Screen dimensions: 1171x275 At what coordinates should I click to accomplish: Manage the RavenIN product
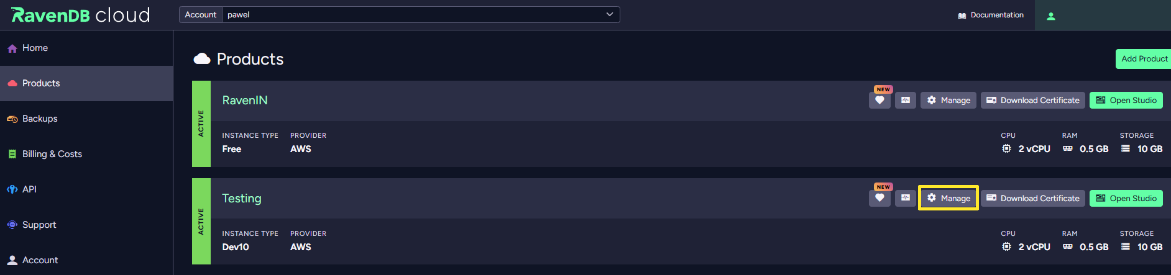948,100
